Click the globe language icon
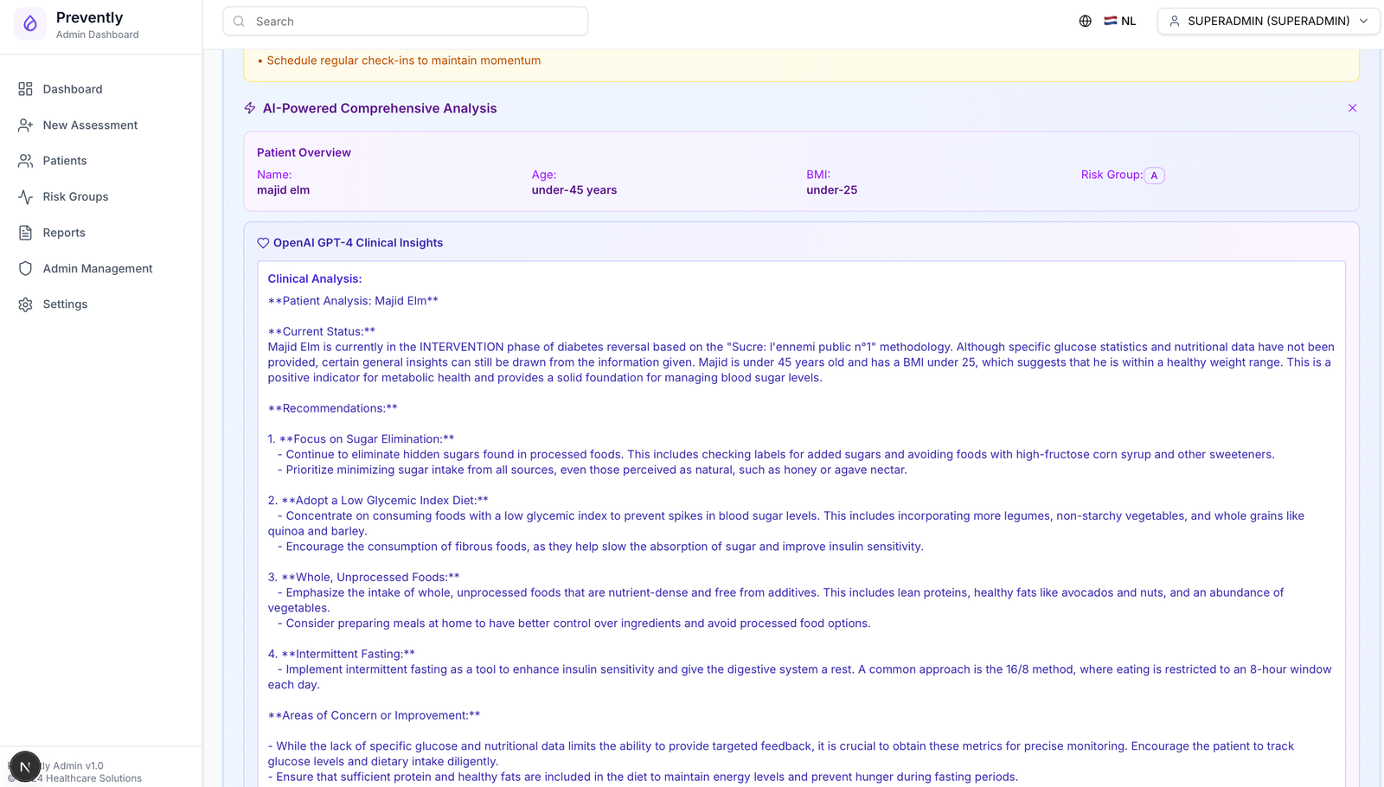Screen dimensions: 1384x787 pyautogui.click(x=1085, y=22)
